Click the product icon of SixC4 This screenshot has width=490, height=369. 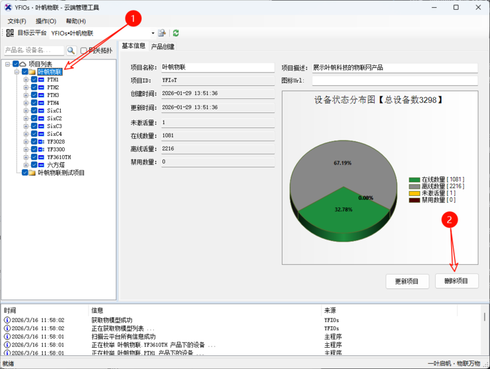pyautogui.click(x=41, y=134)
